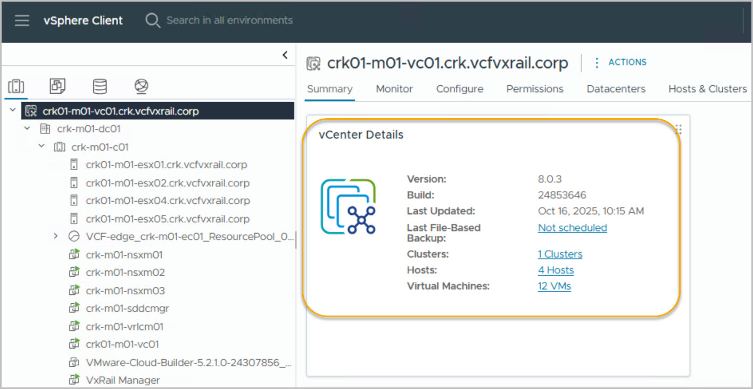
Task: Collapse the crk01-m01-vc01.crk.vcfvxrail.corp tree node
Action: [x=13, y=111]
